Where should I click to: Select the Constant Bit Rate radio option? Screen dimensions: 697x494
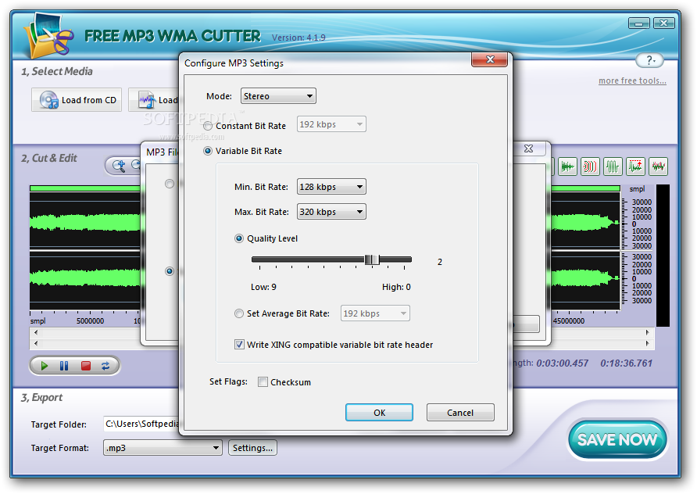tap(208, 126)
